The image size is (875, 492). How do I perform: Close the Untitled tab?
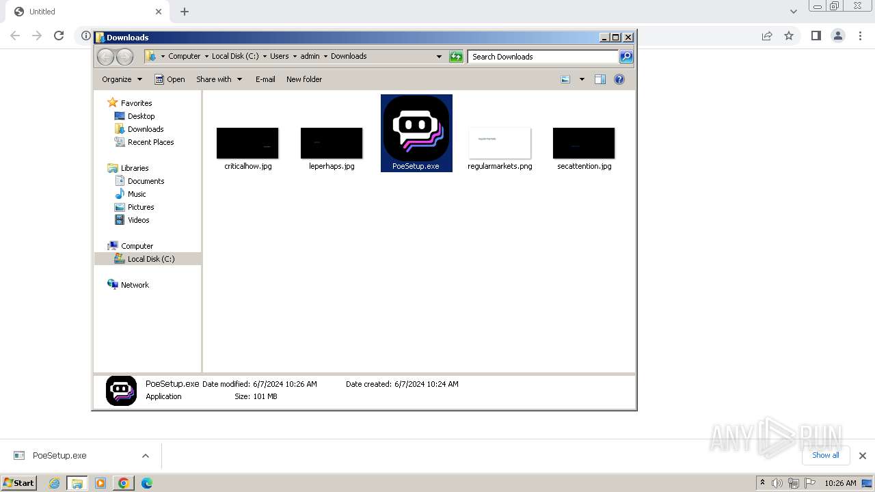(x=159, y=12)
